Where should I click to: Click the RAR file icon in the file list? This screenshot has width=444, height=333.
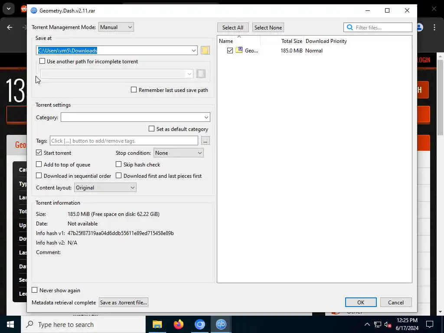[239, 50]
